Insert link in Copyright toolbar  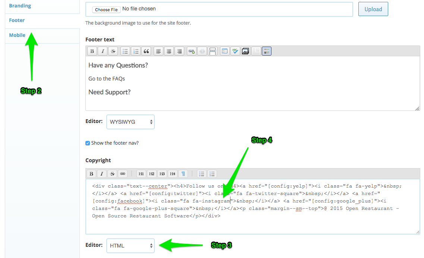123,174
